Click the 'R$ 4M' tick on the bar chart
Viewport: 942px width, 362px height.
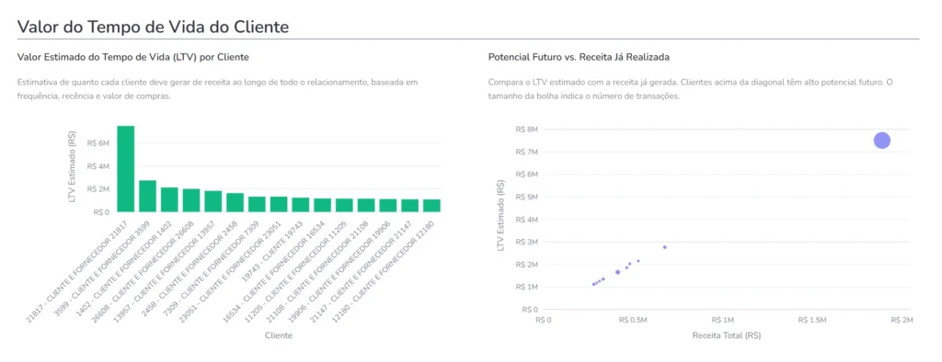pos(98,166)
